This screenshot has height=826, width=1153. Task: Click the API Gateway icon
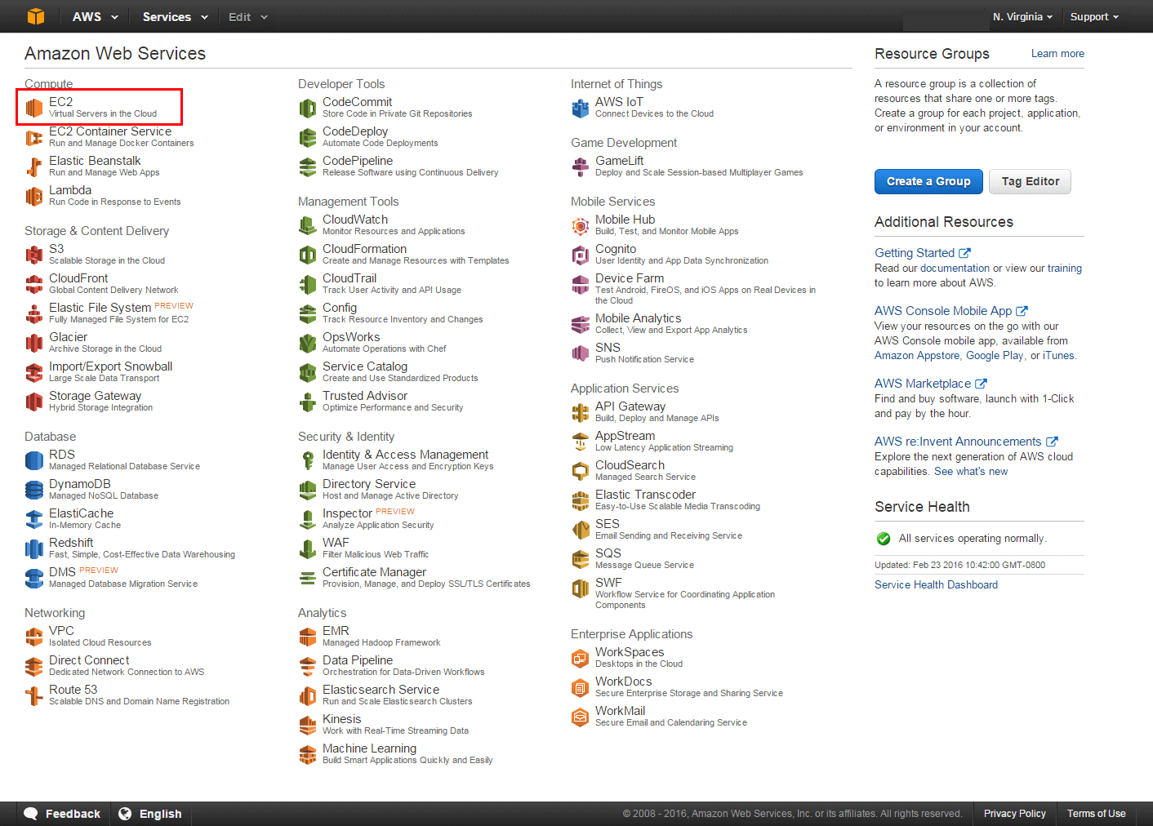pos(581,412)
